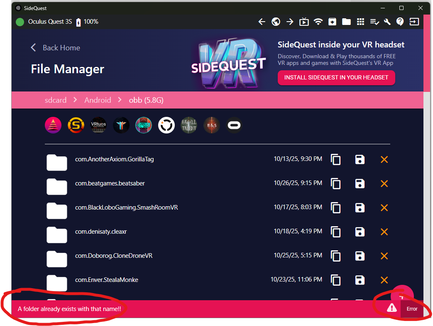Delete the com.denisaty.cleaxr folder
This screenshot has width=433, height=326.
(384, 232)
